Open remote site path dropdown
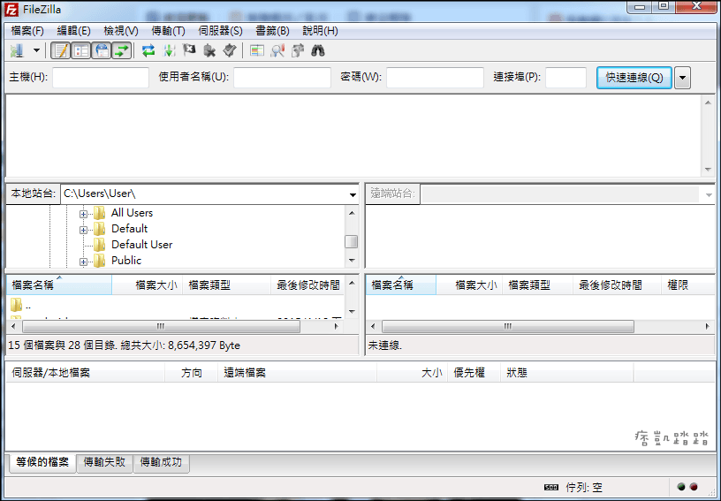This screenshot has height=501, width=721. [x=709, y=194]
